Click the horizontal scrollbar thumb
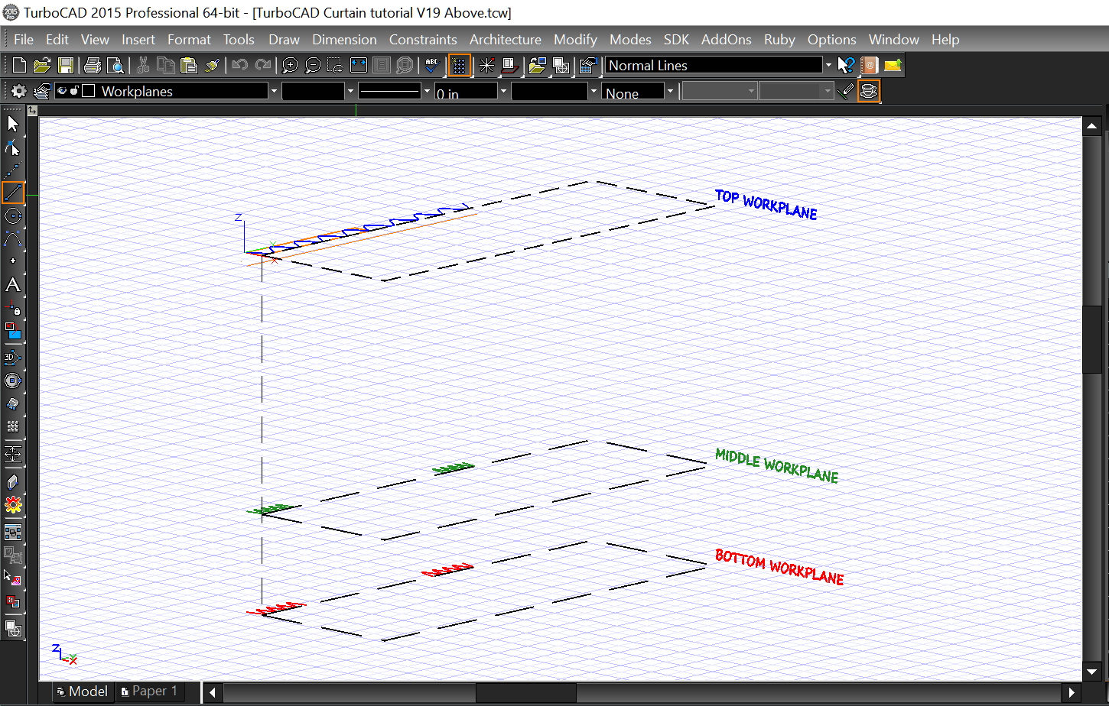Image resolution: width=1109 pixels, height=706 pixels. pos(526,693)
